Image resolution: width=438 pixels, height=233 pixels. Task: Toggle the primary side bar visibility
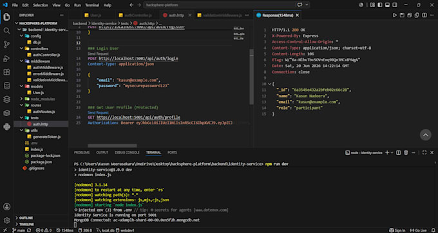pos(380,5)
